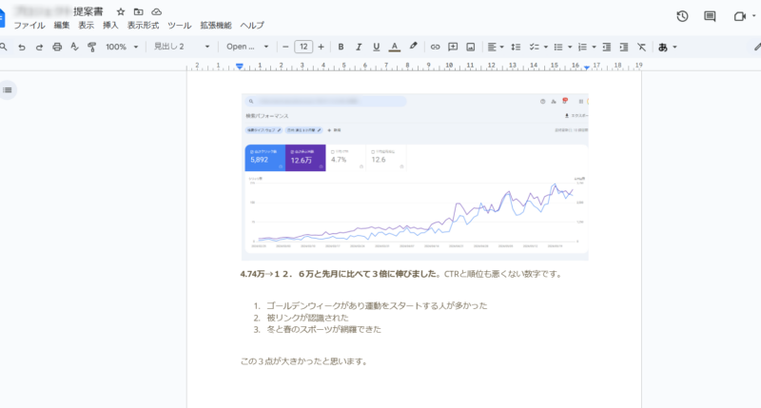This screenshot has width=761, height=408.
Task: Select the search console chart image
Action: tap(415, 177)
